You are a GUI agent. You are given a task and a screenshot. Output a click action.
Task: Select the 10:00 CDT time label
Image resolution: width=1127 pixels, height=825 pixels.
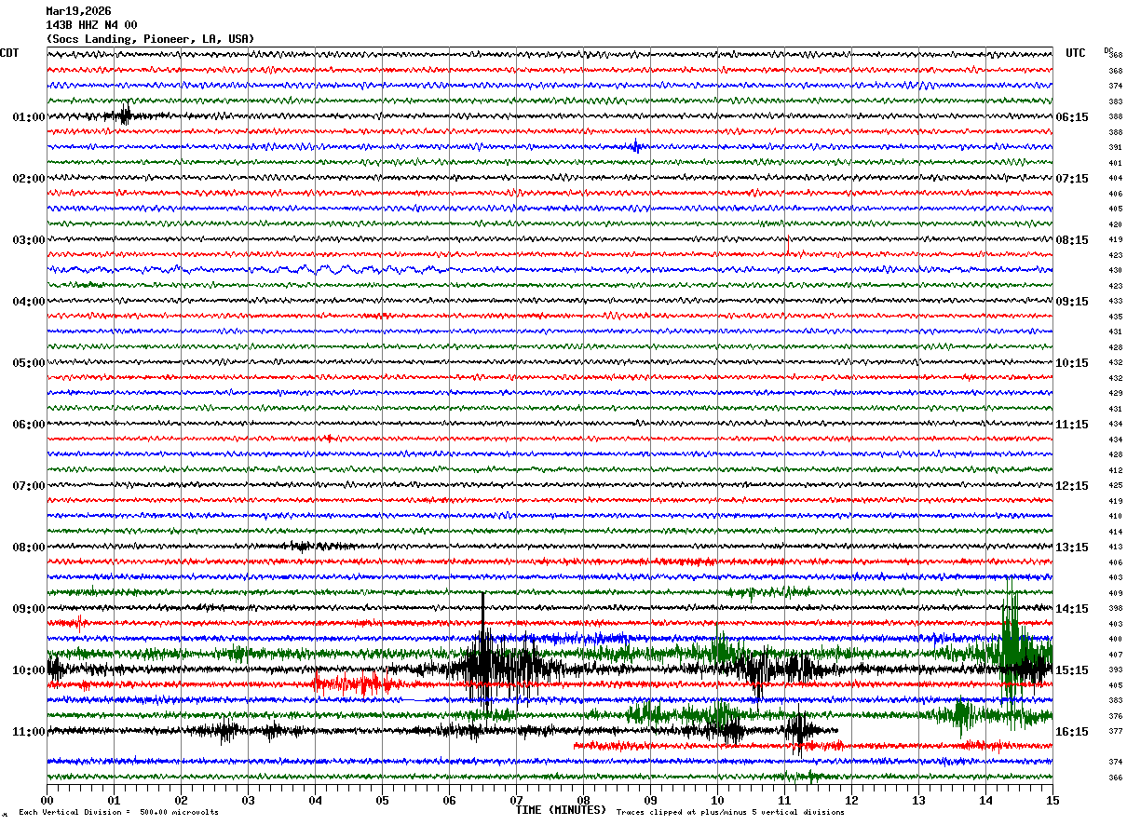click(x=28, y=670)
